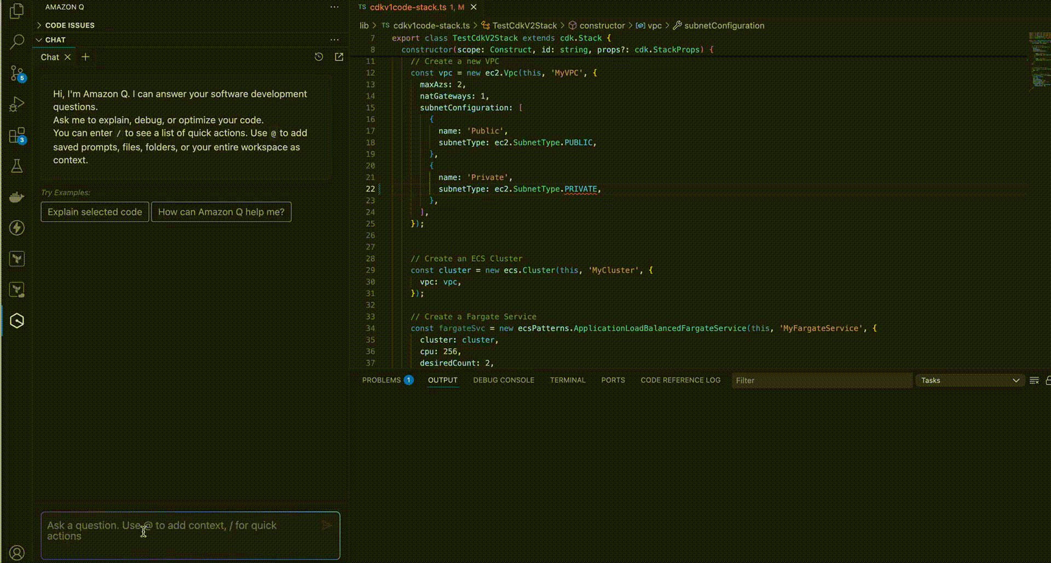This screenshot has width=1051, height=563.
Task: Open the Extensions view icon
Action: click(17, 135)
